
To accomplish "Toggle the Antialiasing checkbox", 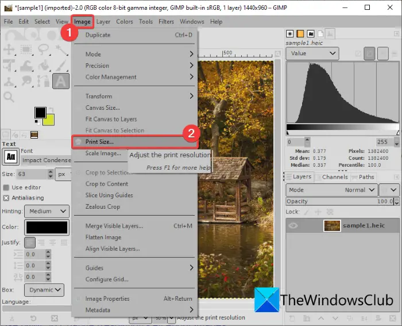I will pos(6,198).
